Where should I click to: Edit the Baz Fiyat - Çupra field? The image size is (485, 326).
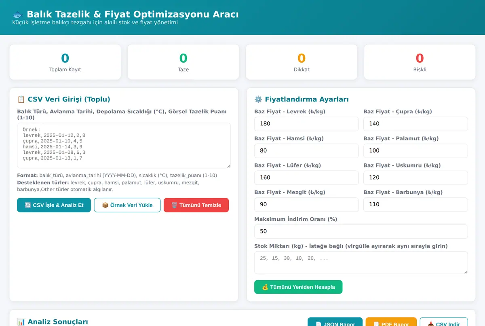click(415, 124)
